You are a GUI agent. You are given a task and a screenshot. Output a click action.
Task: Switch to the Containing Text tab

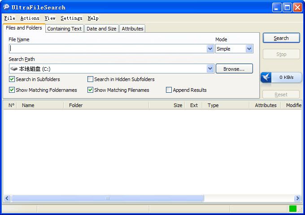click(x=65, y=29)
